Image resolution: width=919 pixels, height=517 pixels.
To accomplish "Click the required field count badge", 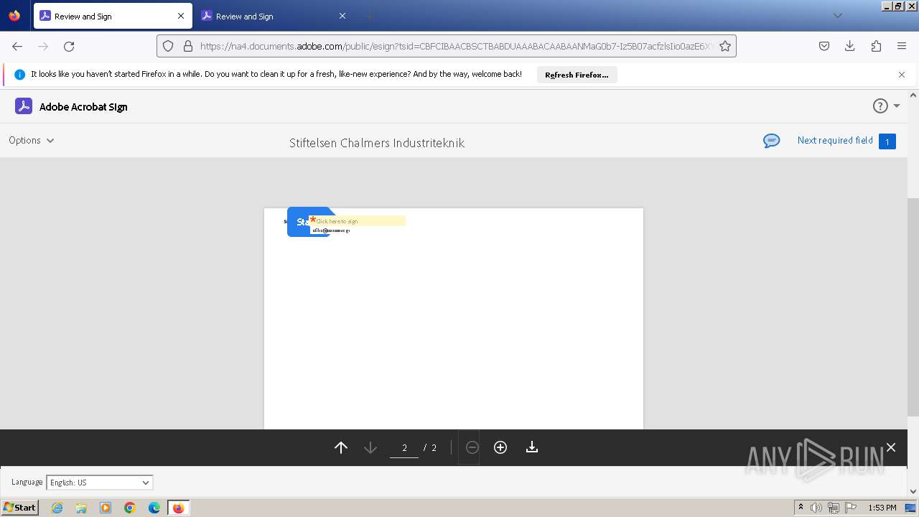I will coord(887,141).
